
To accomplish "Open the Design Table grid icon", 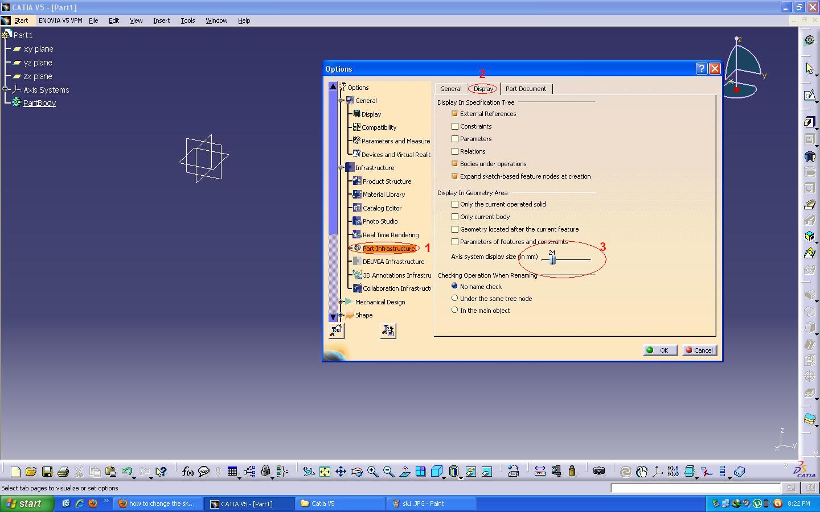I will click(232, 471).
